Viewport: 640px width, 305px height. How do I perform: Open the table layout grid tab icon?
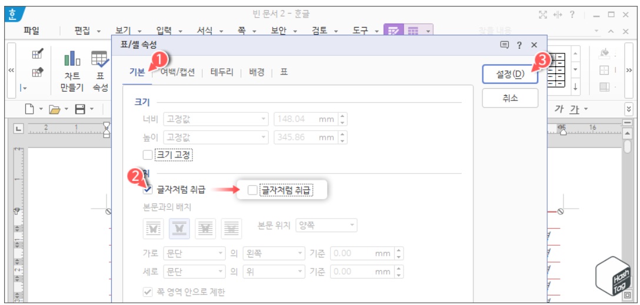click(x=413, y=31)
